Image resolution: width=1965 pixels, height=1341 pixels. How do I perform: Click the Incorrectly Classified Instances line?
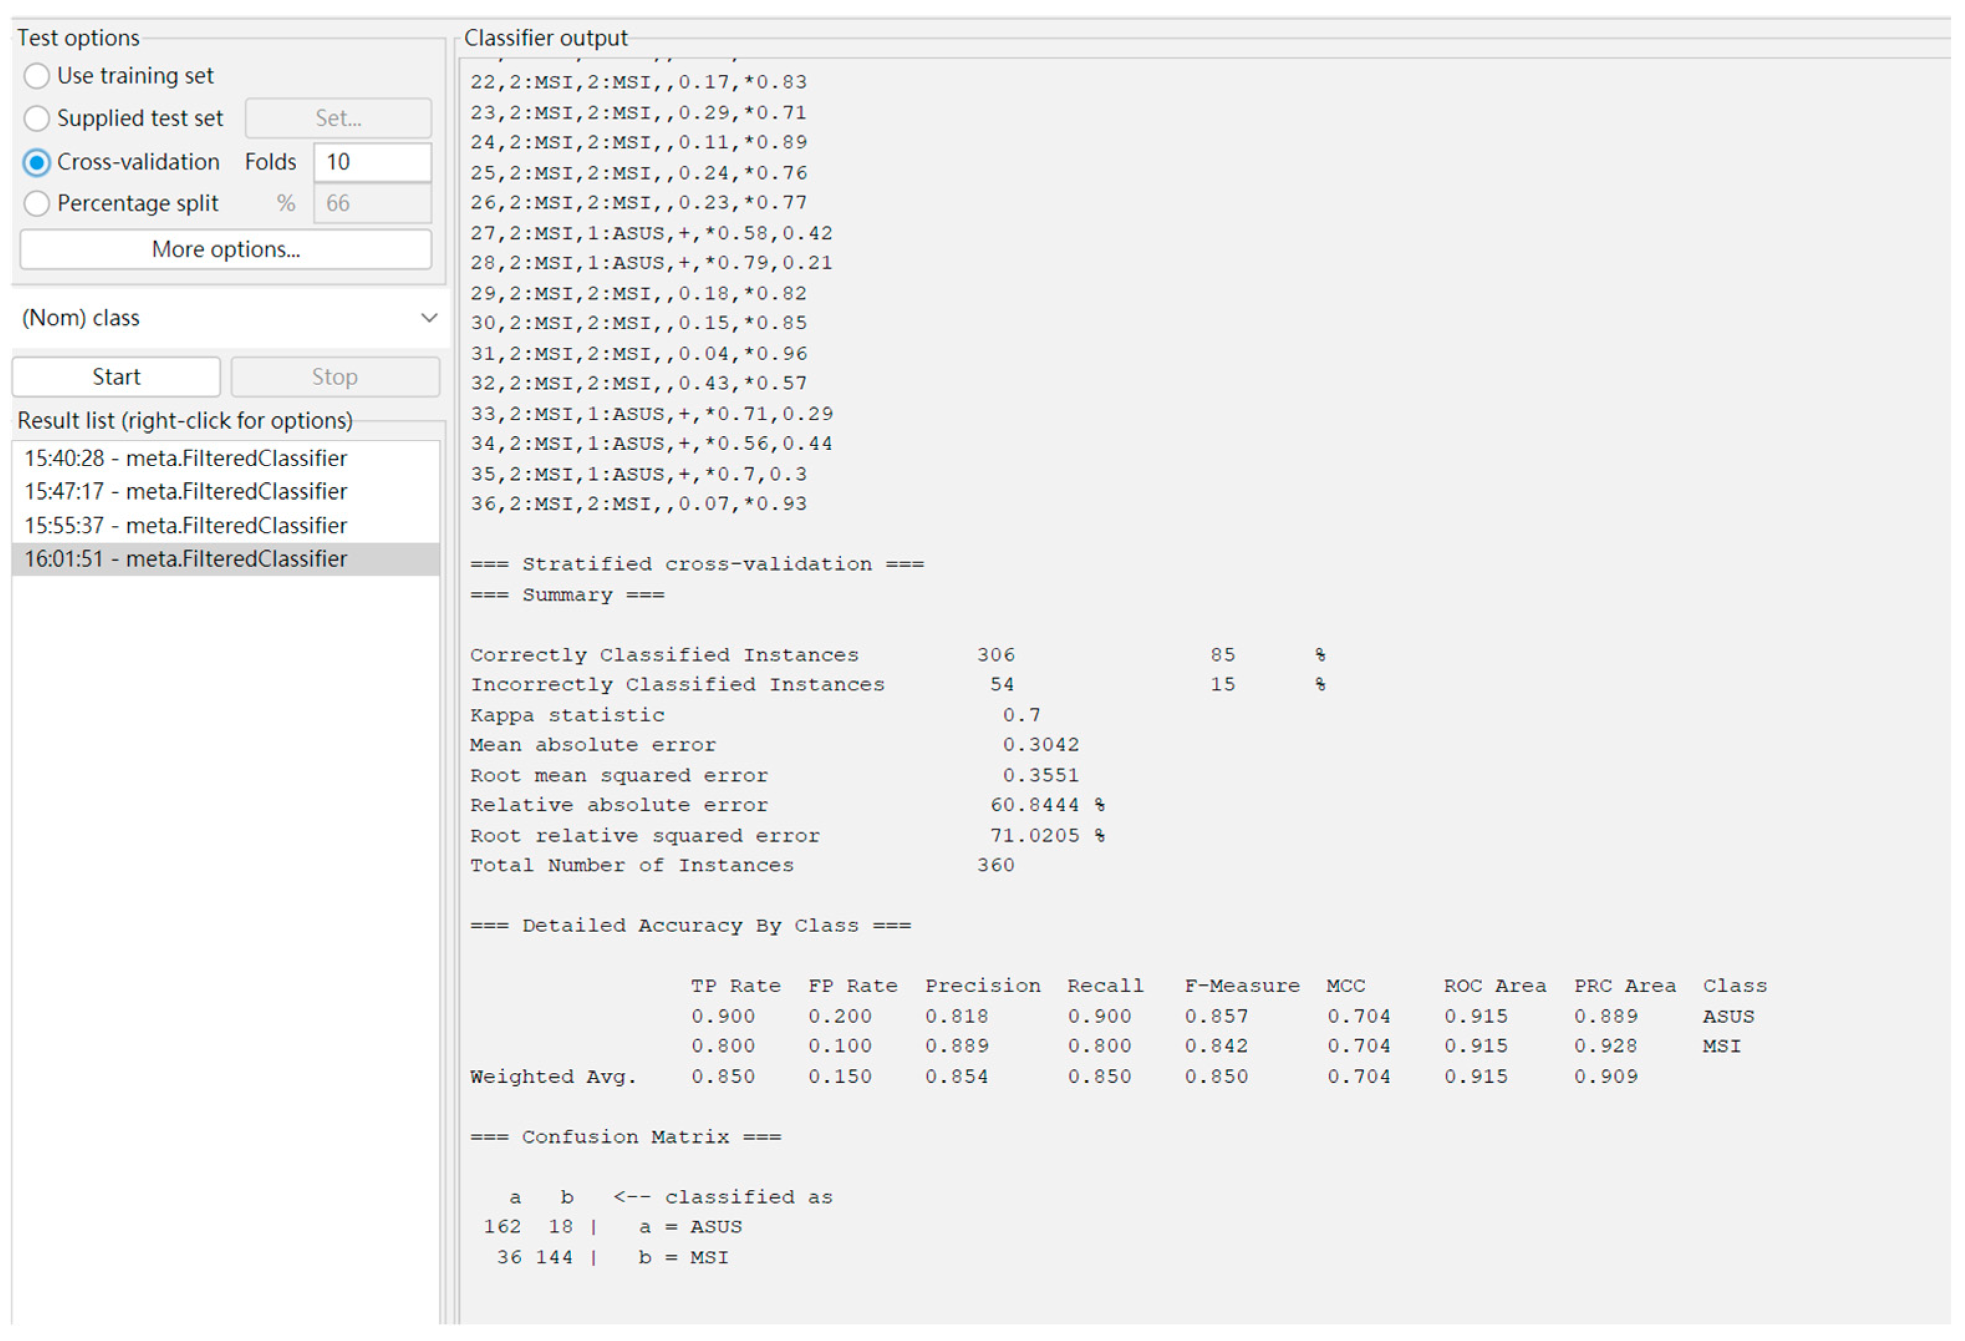click(898, 685)
